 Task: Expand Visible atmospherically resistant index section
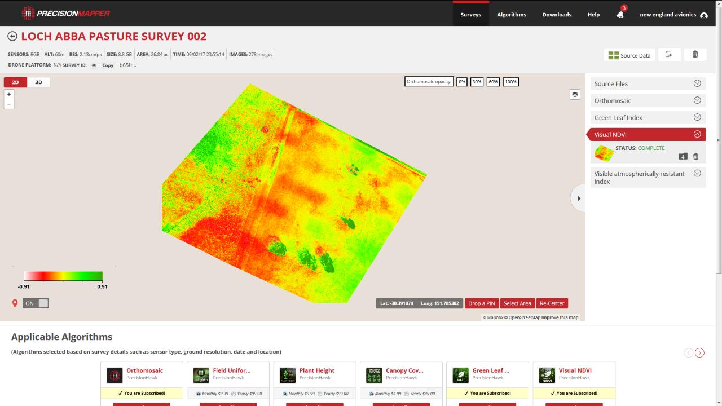(648, 177)
